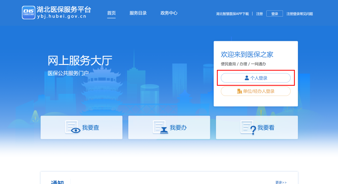Select the 单位/经办人登录 button
This screenshot has width=338, height=184.
[x=256, y=91]
